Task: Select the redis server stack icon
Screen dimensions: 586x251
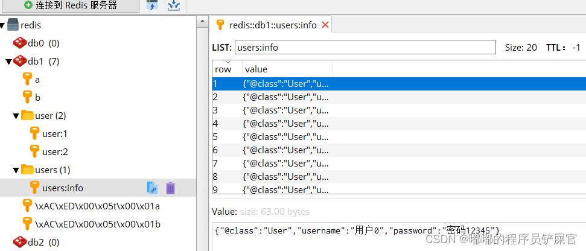Action: pos(13,25)
